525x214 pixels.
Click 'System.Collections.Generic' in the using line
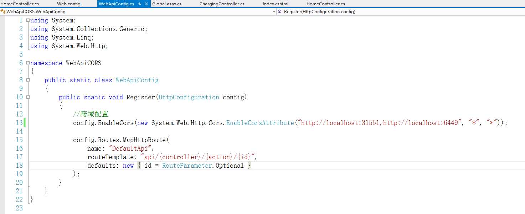point(98,29)
